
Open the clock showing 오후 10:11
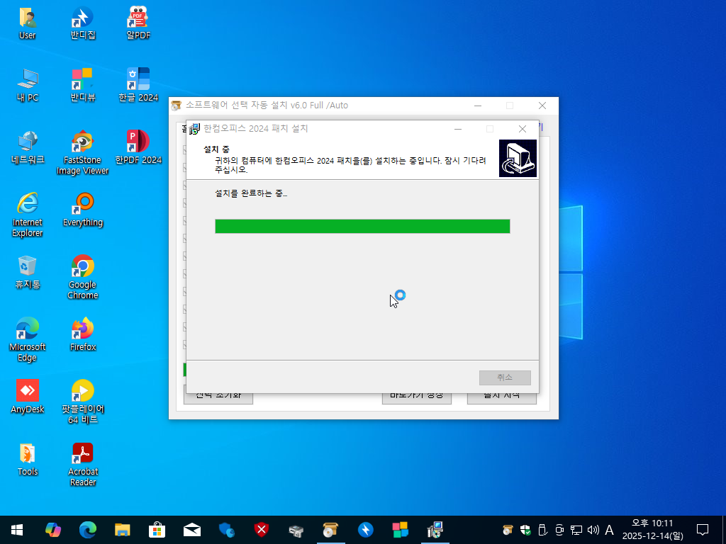[652, 530]
